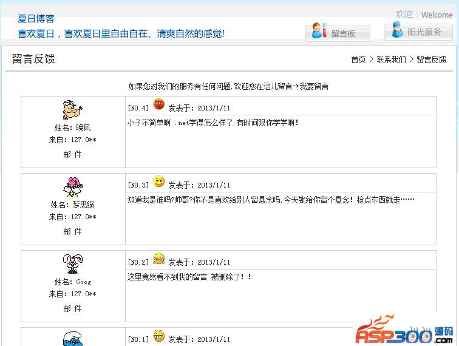Screen dimensions: 459x346
Task: Open the 夏日博客 site title
Action: (x=36, y=19)
